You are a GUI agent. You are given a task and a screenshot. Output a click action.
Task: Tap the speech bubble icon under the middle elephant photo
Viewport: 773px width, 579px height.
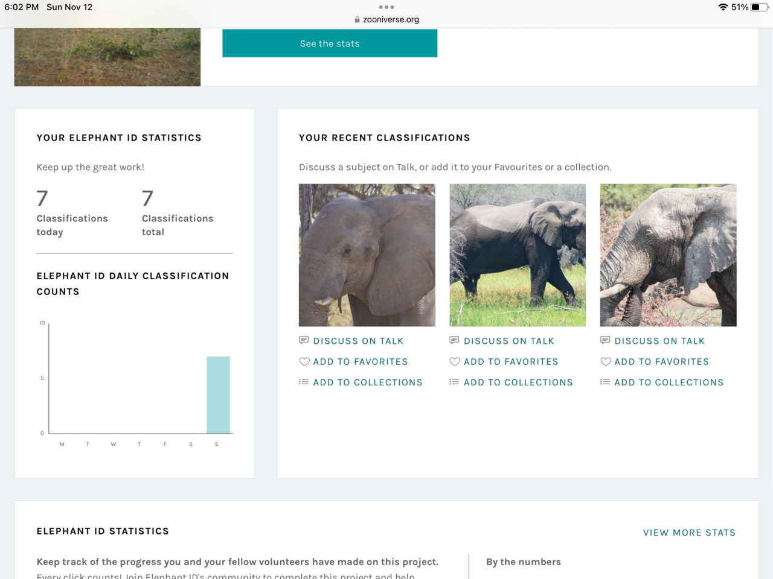click(454, 340)
